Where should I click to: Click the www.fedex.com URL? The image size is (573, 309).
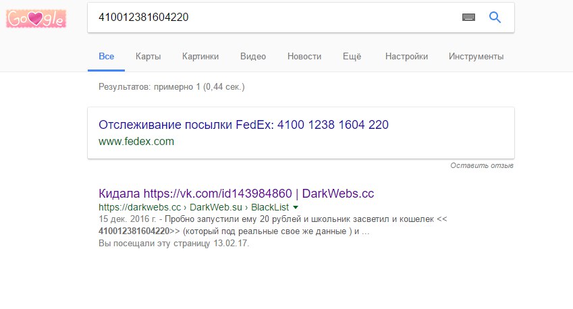coord(136,142)
